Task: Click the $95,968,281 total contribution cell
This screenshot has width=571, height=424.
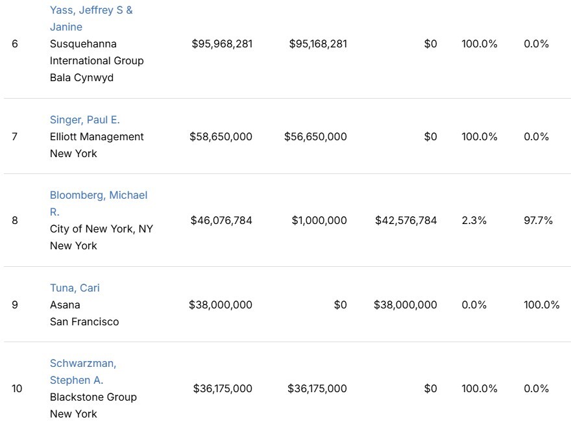Action: [222, 44]
